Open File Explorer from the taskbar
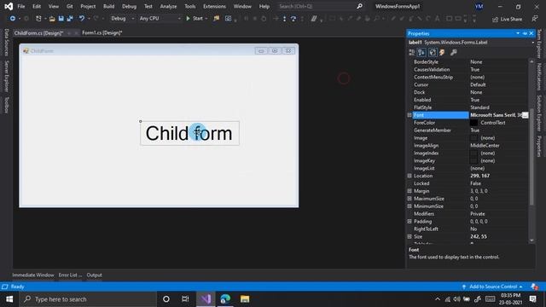This screenshot has height=307, width=546. 245,299
